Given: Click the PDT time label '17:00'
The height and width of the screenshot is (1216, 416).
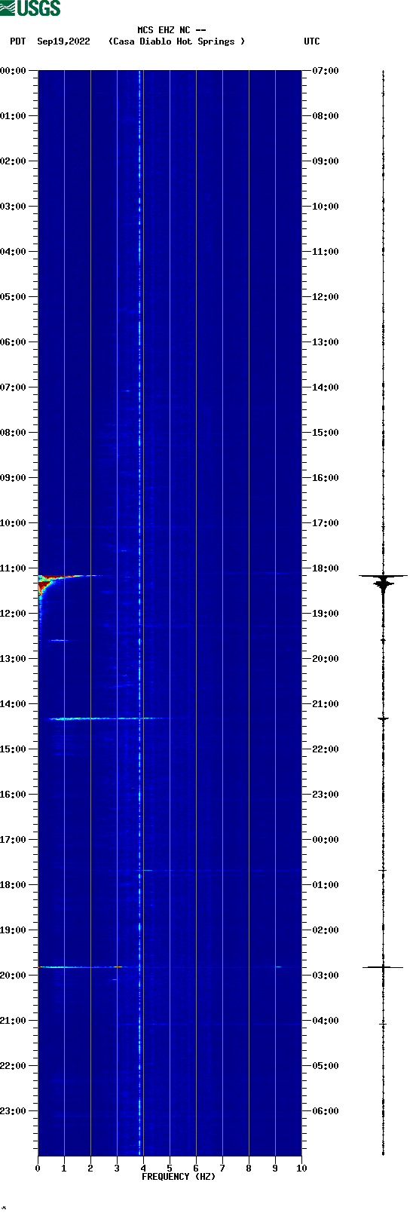Looking at the screenshot, I should point(14,840).
